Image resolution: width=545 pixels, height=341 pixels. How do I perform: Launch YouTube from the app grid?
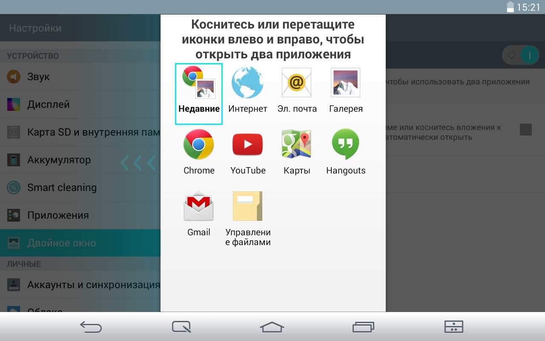click(248, 145)
